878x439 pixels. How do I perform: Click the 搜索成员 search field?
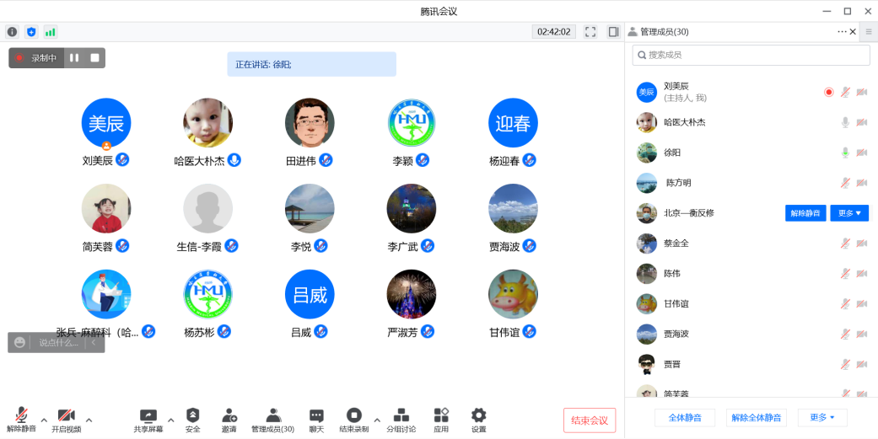(751, 55)
